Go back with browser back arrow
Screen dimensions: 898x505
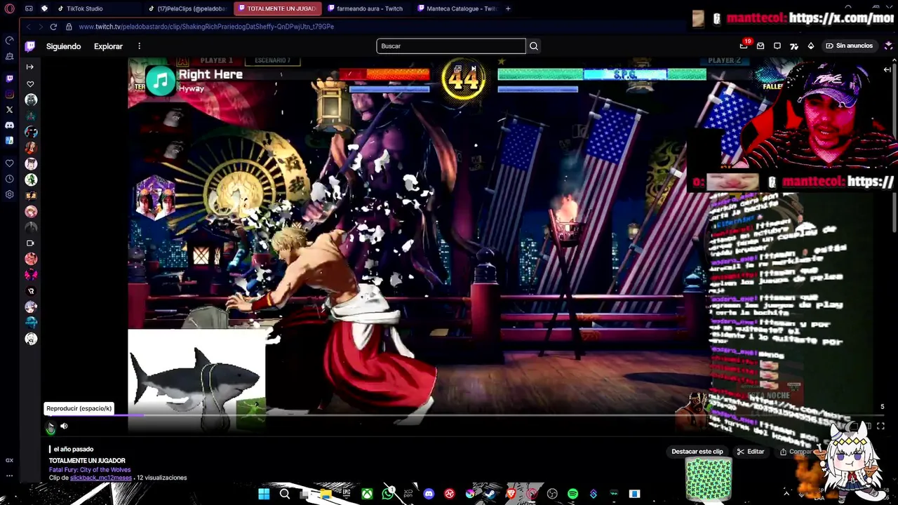[x=28, y=27]
